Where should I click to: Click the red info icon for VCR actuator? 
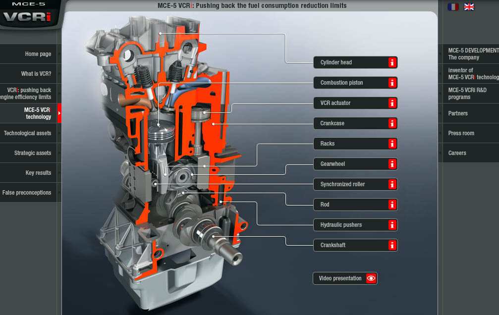pos(392,103)
